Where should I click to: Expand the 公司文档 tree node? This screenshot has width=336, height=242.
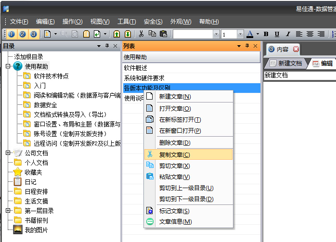tap(8, 153)
